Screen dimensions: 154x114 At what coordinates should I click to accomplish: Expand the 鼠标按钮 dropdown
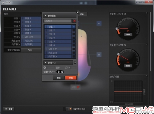(x=60, y=16)
